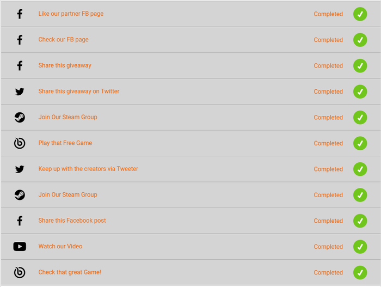
Task: Click green checkmark for "Play that Free Game"
Action: pyautogui.click(x=360, y=143)
